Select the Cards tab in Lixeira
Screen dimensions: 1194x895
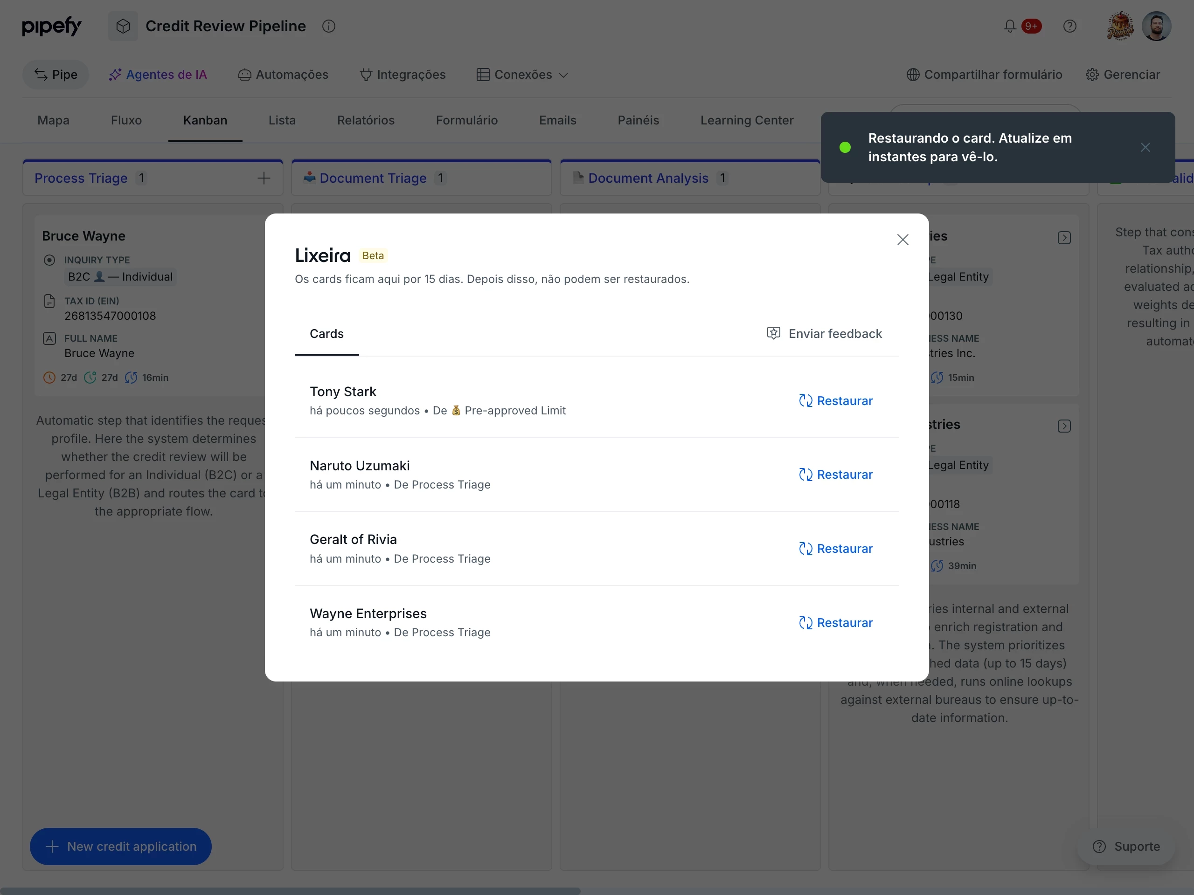[x=326, y=334]
